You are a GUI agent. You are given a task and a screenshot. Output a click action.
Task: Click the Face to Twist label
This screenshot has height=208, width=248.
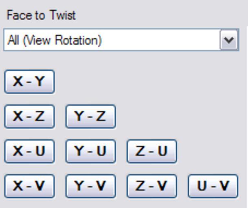pos(41,15)
